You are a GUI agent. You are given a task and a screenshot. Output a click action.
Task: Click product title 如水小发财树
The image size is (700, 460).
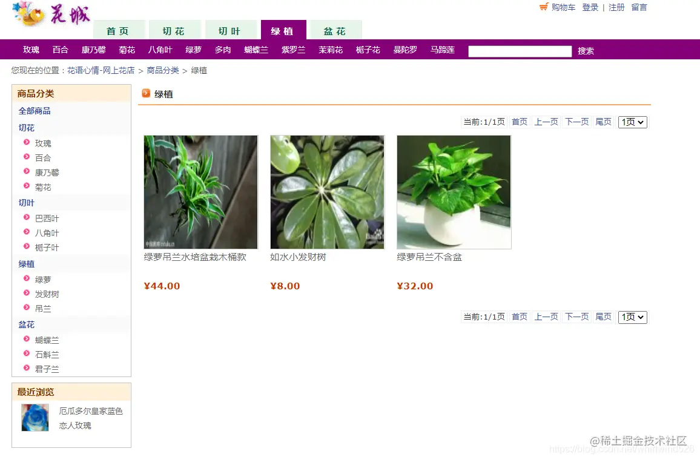(298, 257)
